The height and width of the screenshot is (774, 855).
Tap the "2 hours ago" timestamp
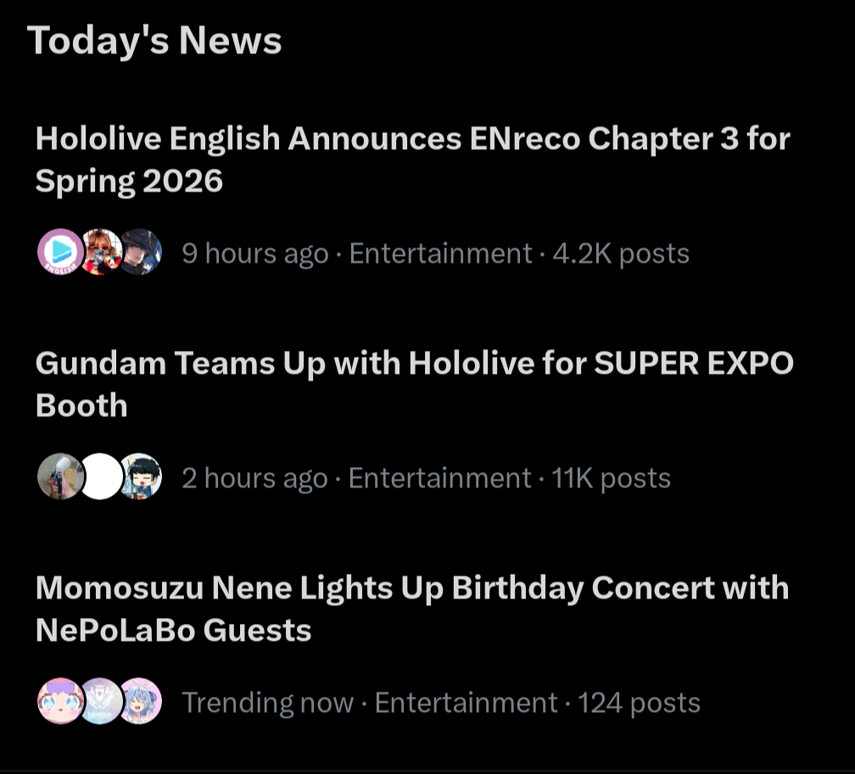tap(254, 478)
